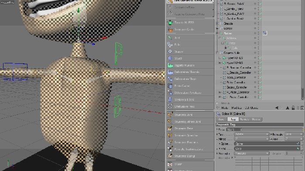Select the Strumento Specchia mirror icon
The width and height of the screenshot is (305, 171).
170,135
